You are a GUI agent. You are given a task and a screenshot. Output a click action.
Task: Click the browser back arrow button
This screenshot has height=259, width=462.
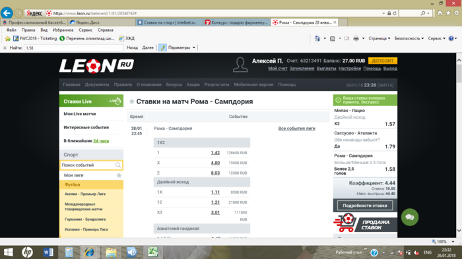(7, 13)
